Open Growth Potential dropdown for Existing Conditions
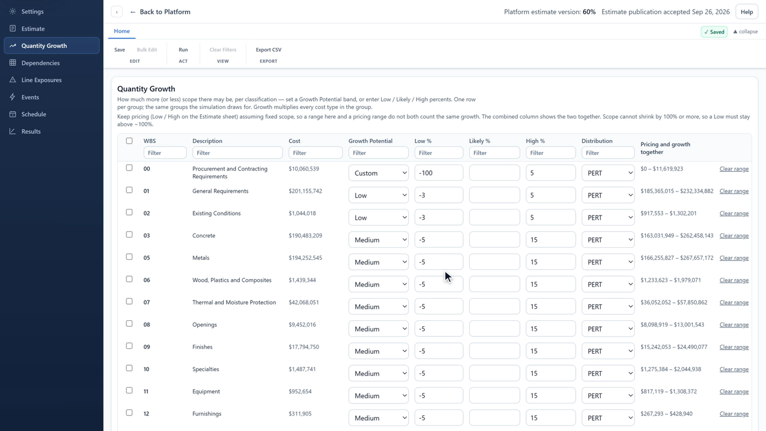 coord(378,217)
